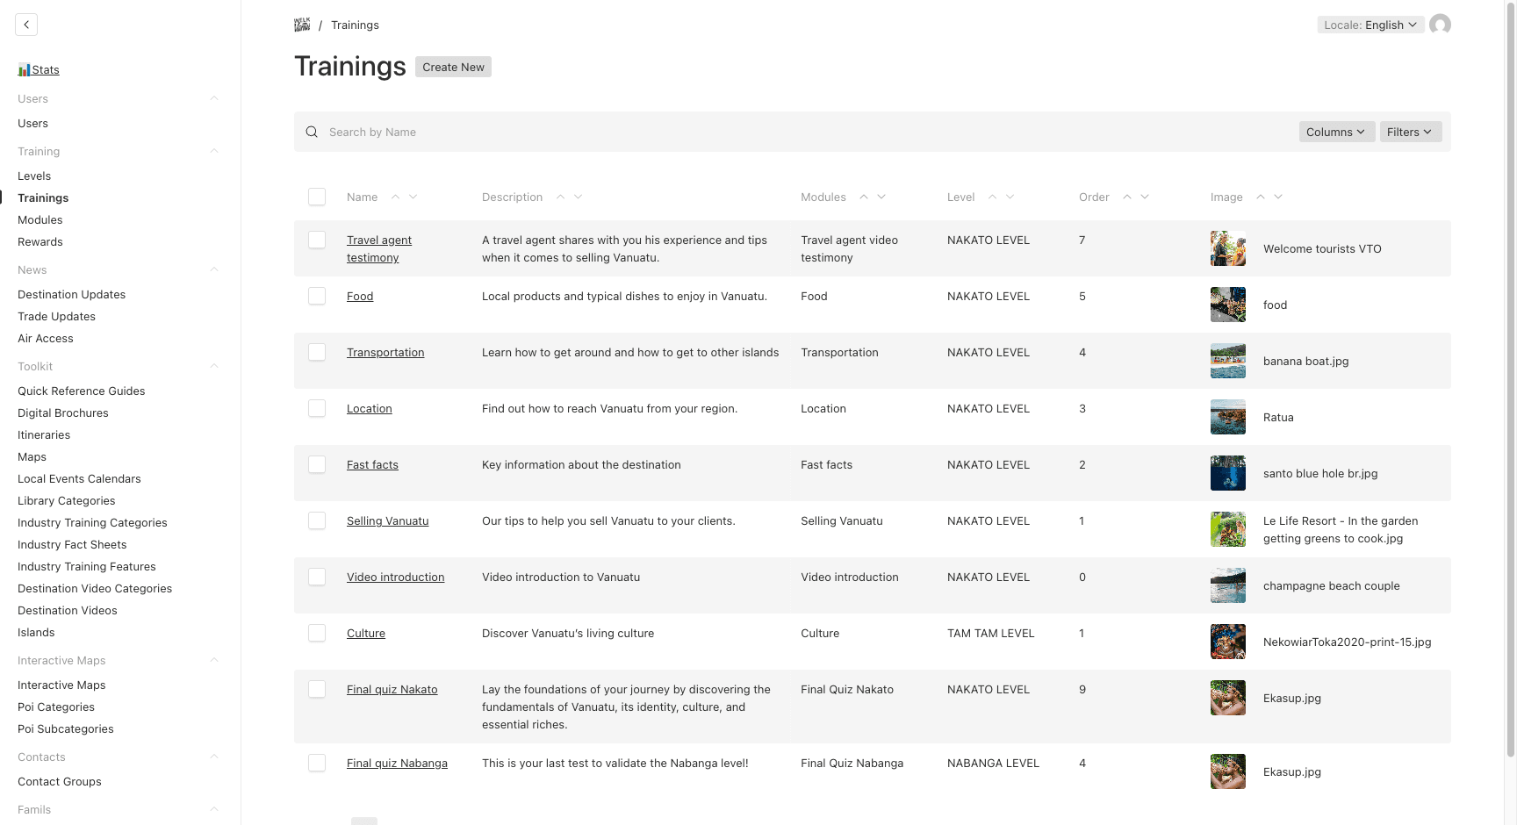Click the company logo in the breadcrumb
1517x825 pixels.
[302, 25]
